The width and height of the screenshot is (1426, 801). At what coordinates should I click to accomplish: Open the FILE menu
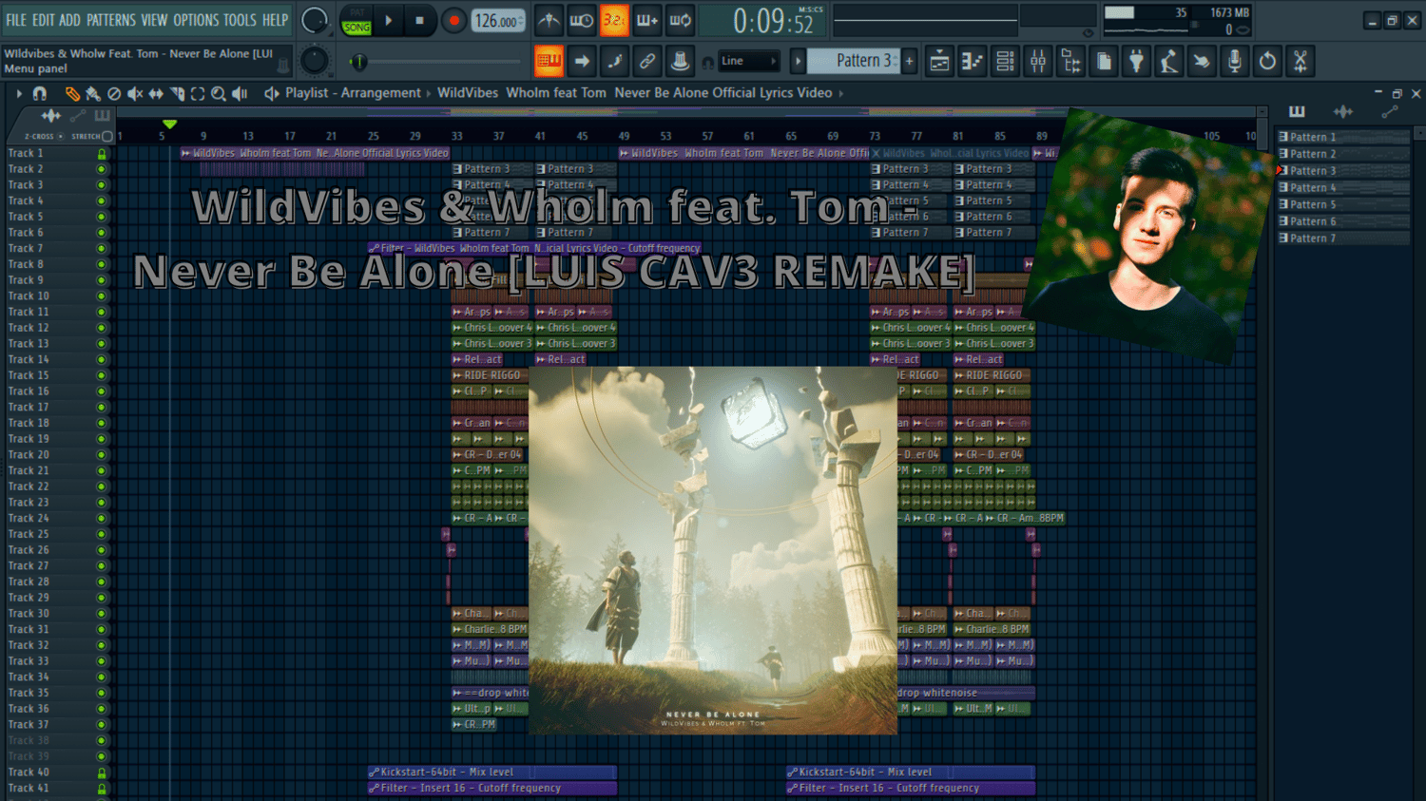pyautogui.click(x=16, y=20)
